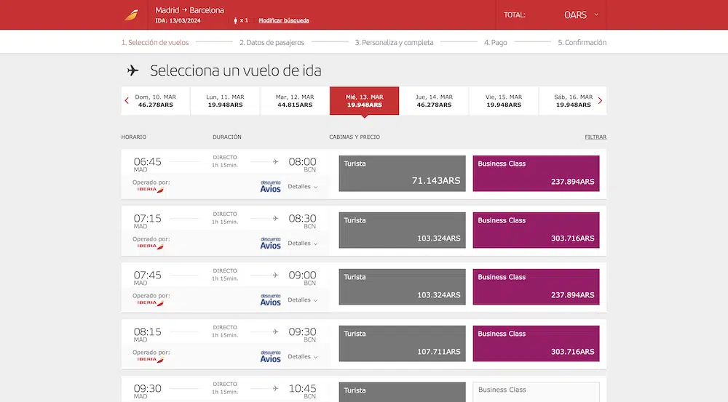The height and width of the screenshot is (402, 728).
Task: Click the arrival time 08:30
Action: (302, 218)
